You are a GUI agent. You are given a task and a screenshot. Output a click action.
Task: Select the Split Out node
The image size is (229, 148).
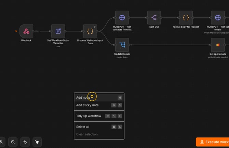point(154,18)
